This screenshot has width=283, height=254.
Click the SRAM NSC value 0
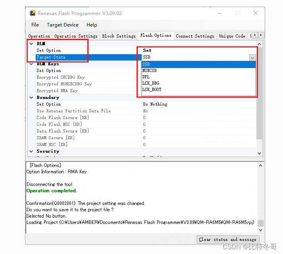click(144, 144)
